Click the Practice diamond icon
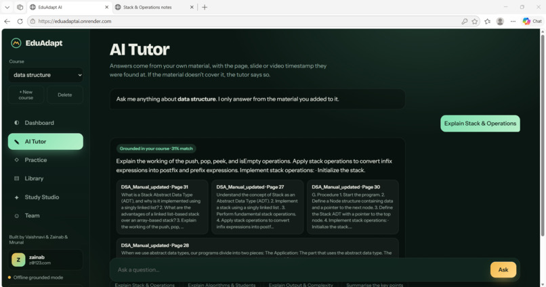 point(16,160)
